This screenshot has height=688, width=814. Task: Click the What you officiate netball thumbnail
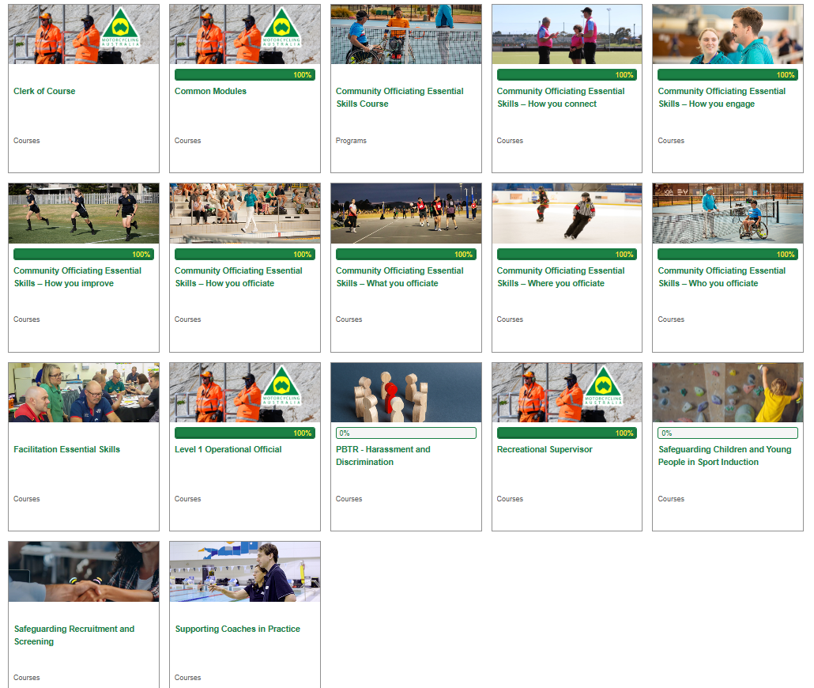click(406, 213)
